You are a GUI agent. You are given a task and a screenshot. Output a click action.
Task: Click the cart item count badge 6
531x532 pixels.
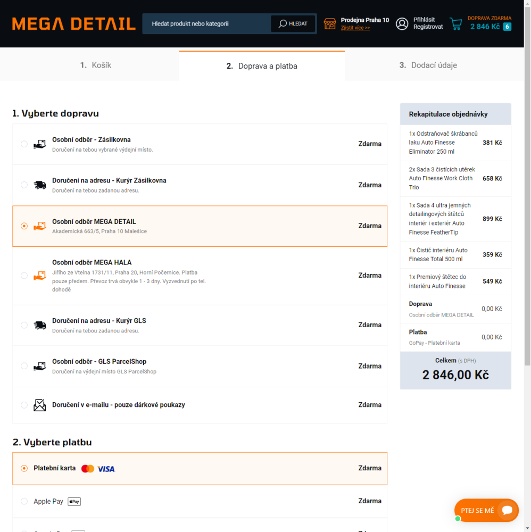click(x=507, y=27)
